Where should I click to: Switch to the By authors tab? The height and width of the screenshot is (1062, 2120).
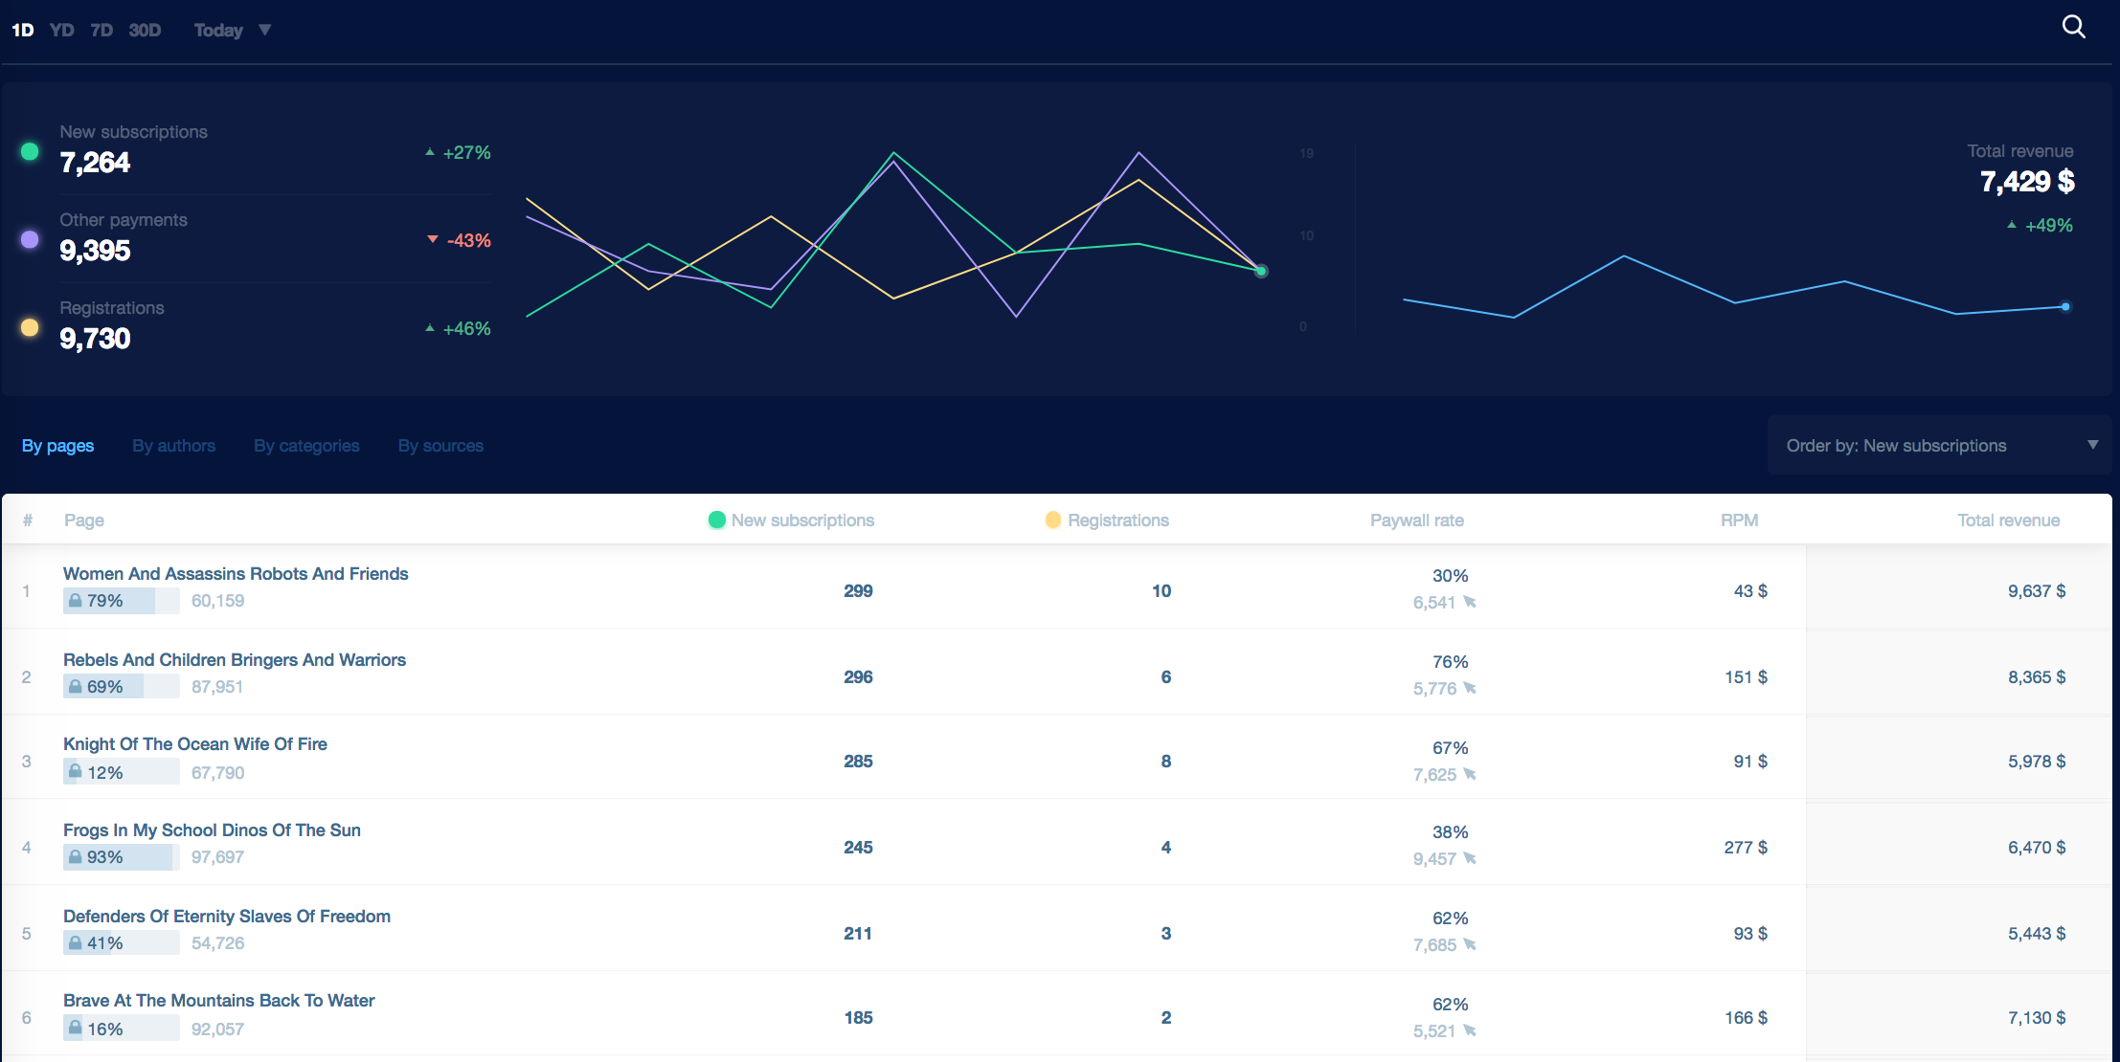point(173,446)
